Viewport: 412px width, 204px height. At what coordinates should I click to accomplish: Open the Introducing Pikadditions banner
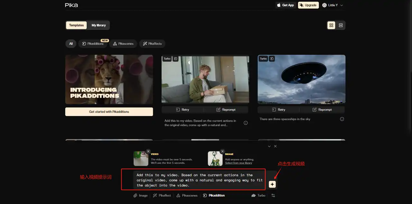pyautogui.click(x=109, y=79)
